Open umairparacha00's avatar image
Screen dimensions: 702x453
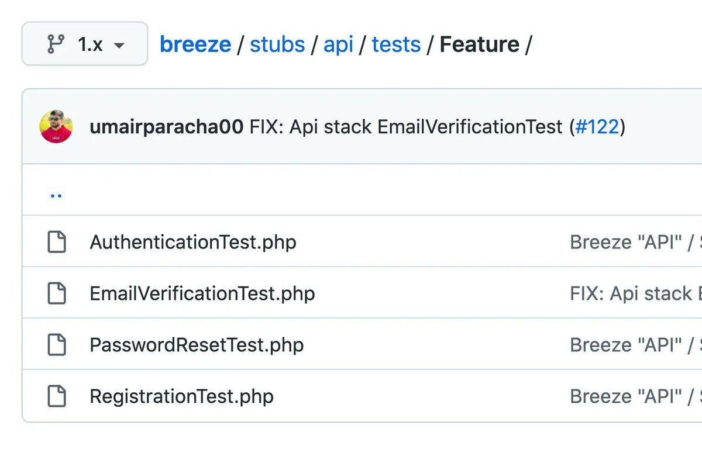point(56,127)
